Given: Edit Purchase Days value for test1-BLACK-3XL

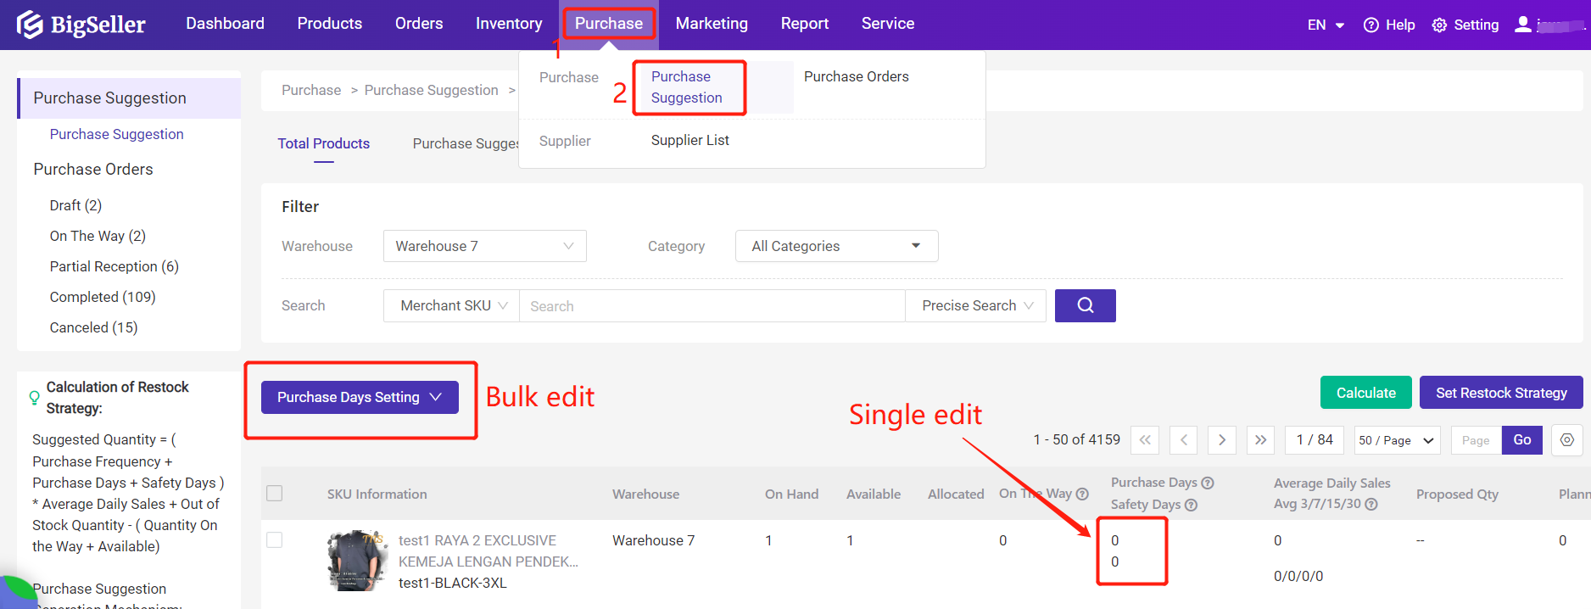Looking at the screenshot, I should tap(1115, 540).
